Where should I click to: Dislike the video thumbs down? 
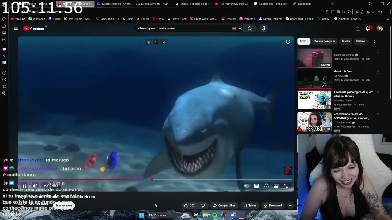[202, 205]
